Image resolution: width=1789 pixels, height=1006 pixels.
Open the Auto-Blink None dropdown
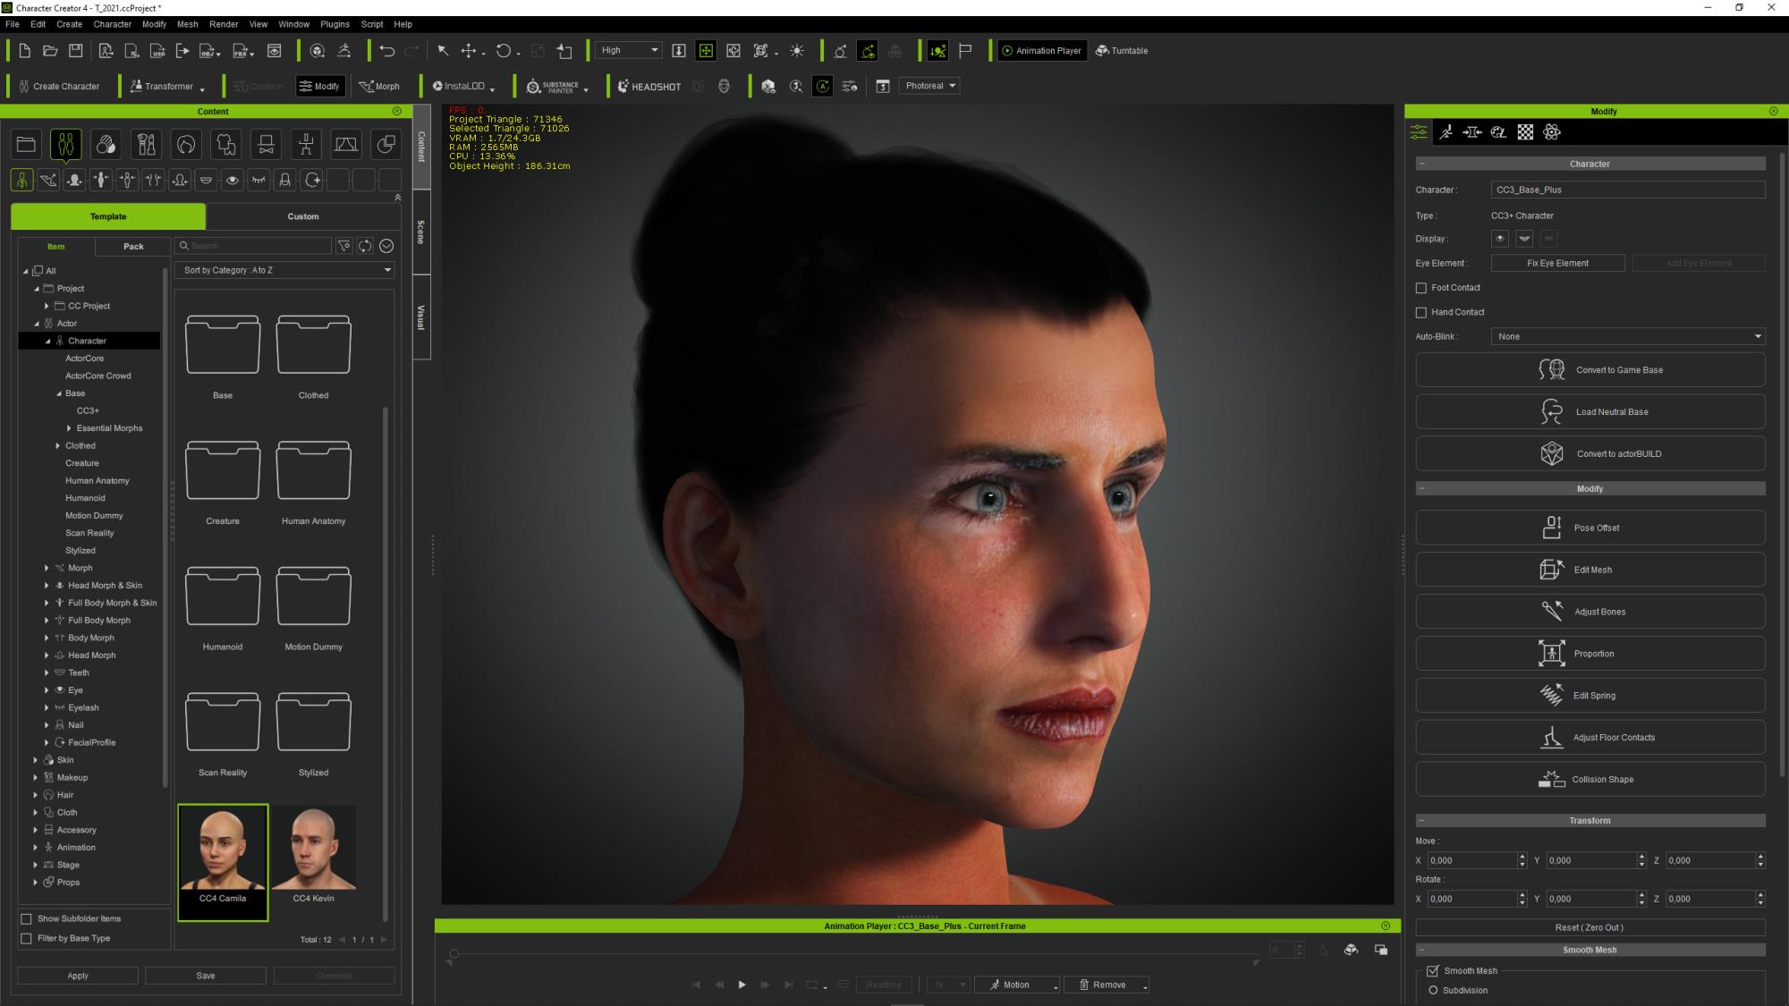tap(1628, 336)
